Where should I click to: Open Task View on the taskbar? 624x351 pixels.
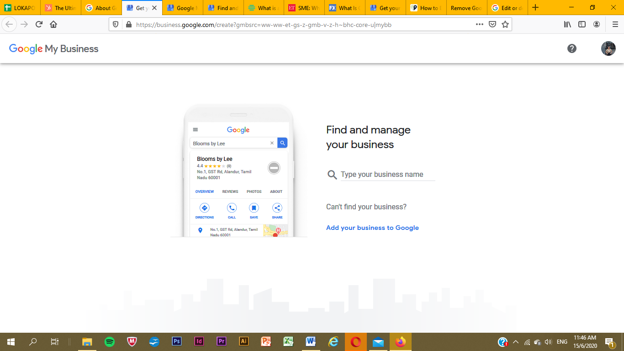coord(54,342)
